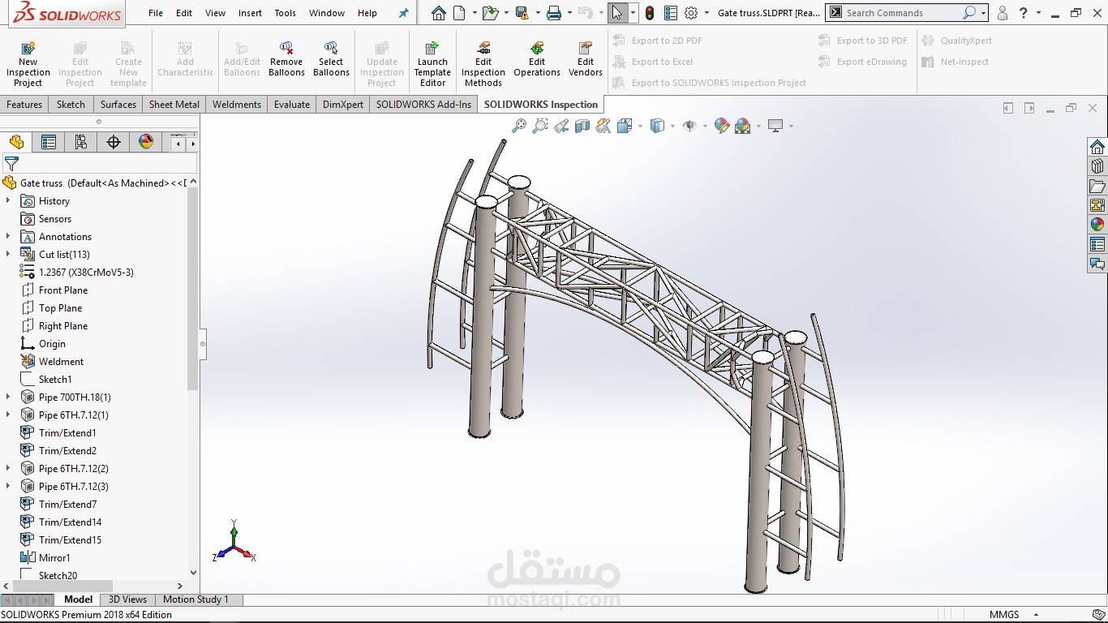Open Display Style dropdown arrow
1108x623 pixels.
point(672,126)
